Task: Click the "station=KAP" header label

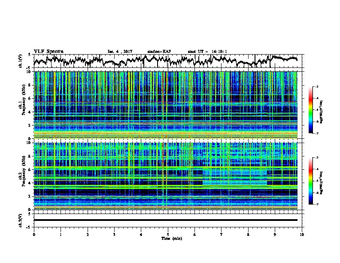Action: (x=159, y=52)
